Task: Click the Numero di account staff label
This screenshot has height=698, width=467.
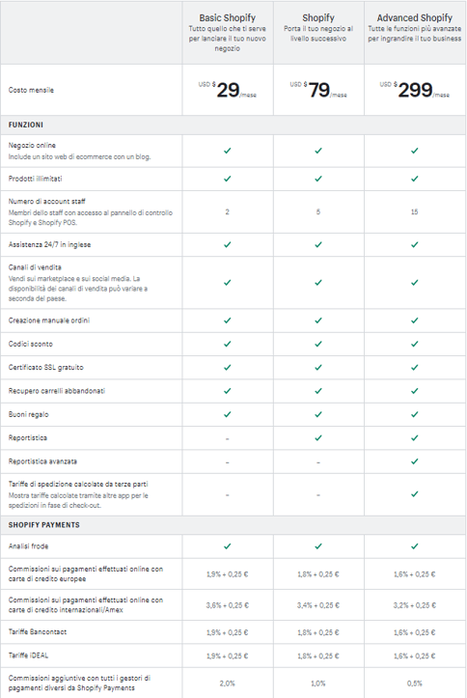Action: [46, 201]
